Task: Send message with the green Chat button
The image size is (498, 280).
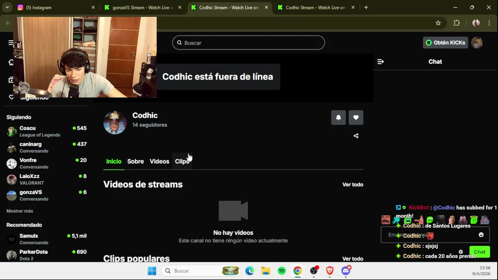Action: (x=480, y=252)
